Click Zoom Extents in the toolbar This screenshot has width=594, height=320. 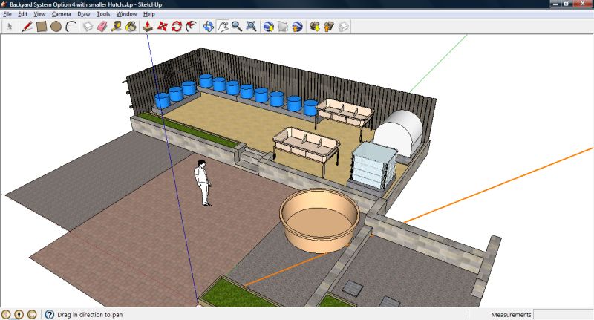pos(252,27)
